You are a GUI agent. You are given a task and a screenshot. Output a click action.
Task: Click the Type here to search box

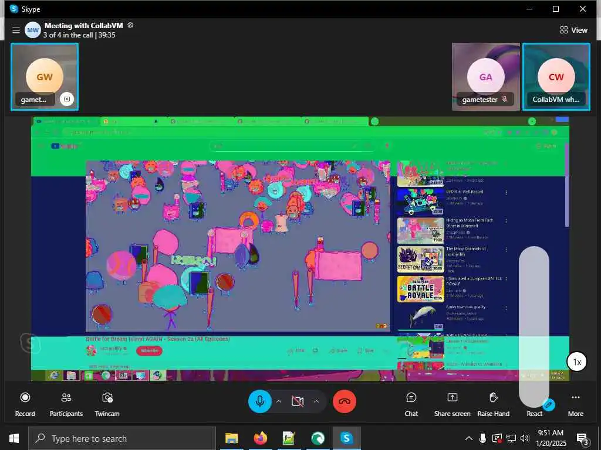122,438
